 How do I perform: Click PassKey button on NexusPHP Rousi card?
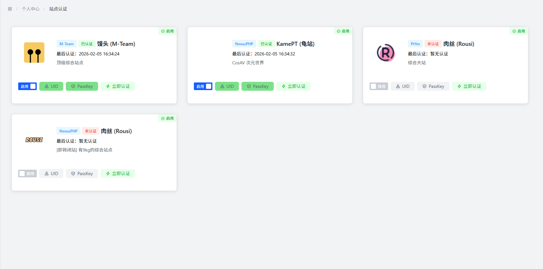point(82,173)
